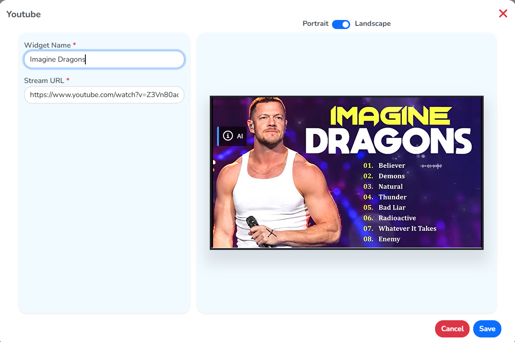Screen dimensions: 515x342
Task: Click the Youtube dialog title
Action: [24, 14]
